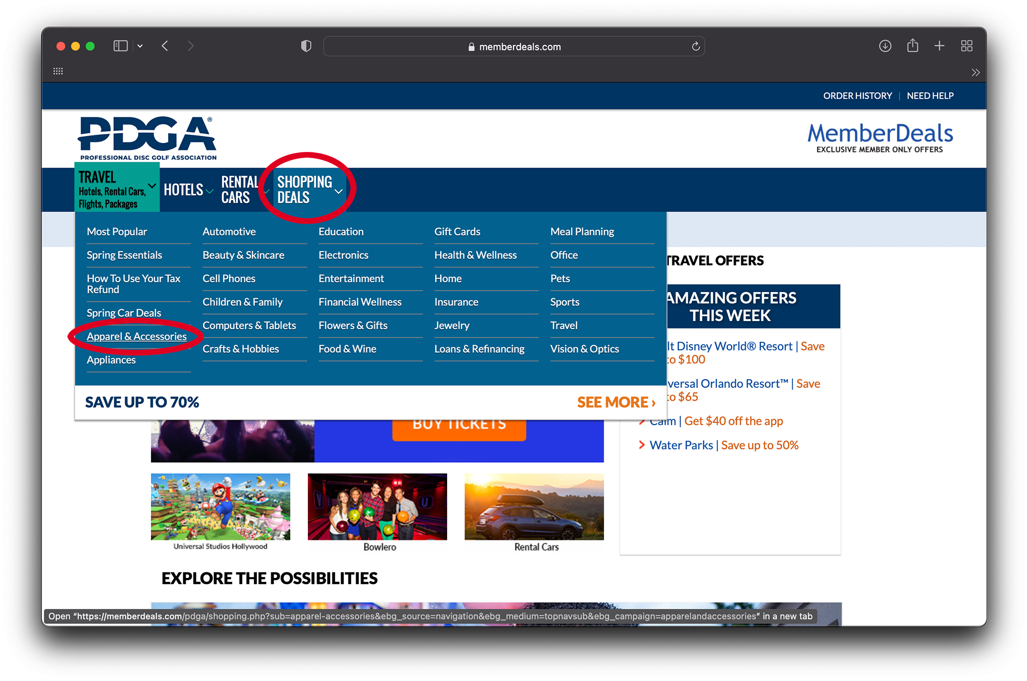Expand the Travel menu chevron

[152, 186]
